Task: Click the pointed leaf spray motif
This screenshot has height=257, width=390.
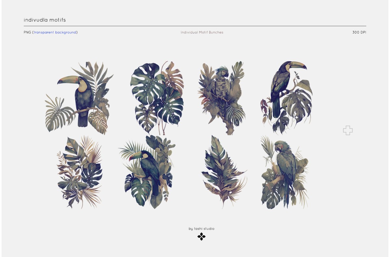Action: coord(224,171)
